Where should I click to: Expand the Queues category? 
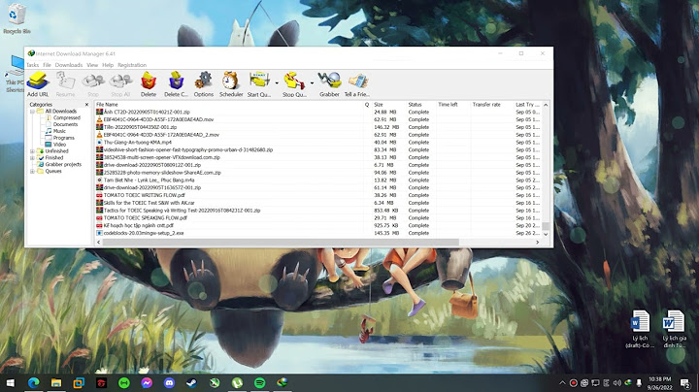(x=32, y=172)
